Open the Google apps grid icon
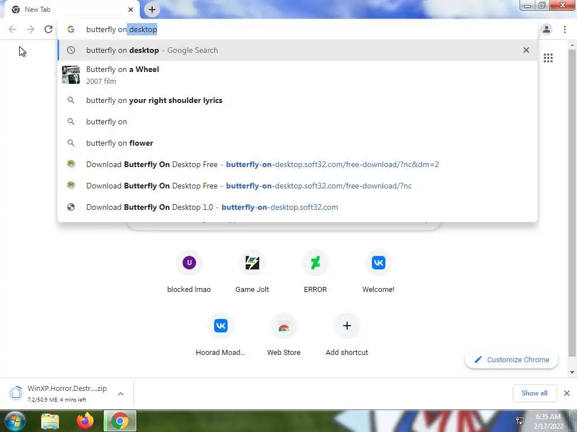 click(x=548, y=58)
